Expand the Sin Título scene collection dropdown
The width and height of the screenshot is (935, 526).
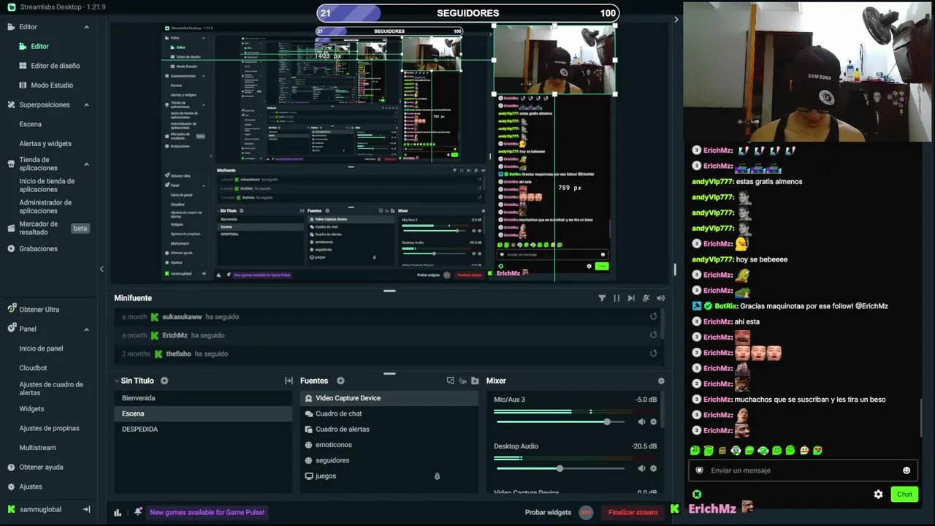[x=116, y=381]
